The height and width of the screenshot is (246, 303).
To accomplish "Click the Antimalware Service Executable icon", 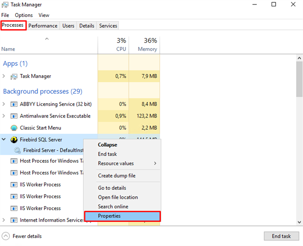I will pyautogui.click(x=14, y=116).
